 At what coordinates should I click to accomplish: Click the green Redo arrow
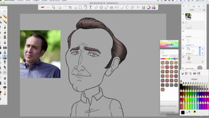click(x=48, y=7)
